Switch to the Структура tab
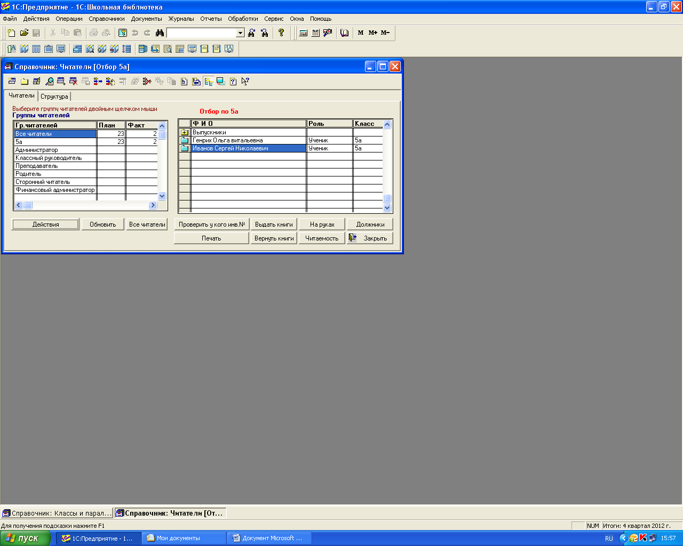The image size is (683, 546). (x=54, y=97)
